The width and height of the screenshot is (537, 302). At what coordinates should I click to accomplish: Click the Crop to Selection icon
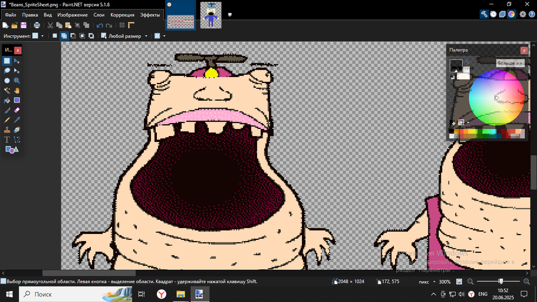(x=78, y=25)
